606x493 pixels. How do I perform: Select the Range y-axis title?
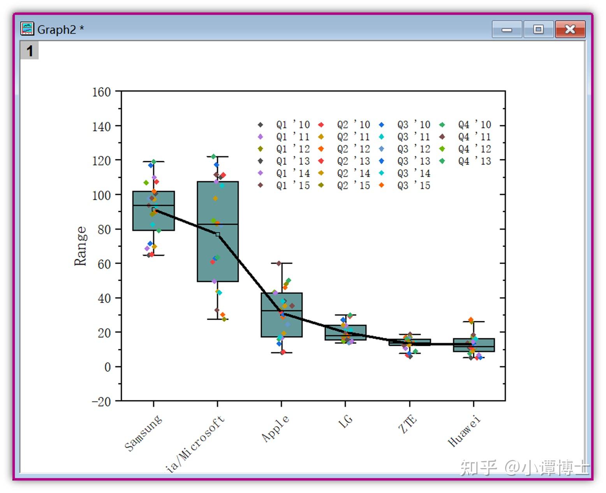(80, 246)
